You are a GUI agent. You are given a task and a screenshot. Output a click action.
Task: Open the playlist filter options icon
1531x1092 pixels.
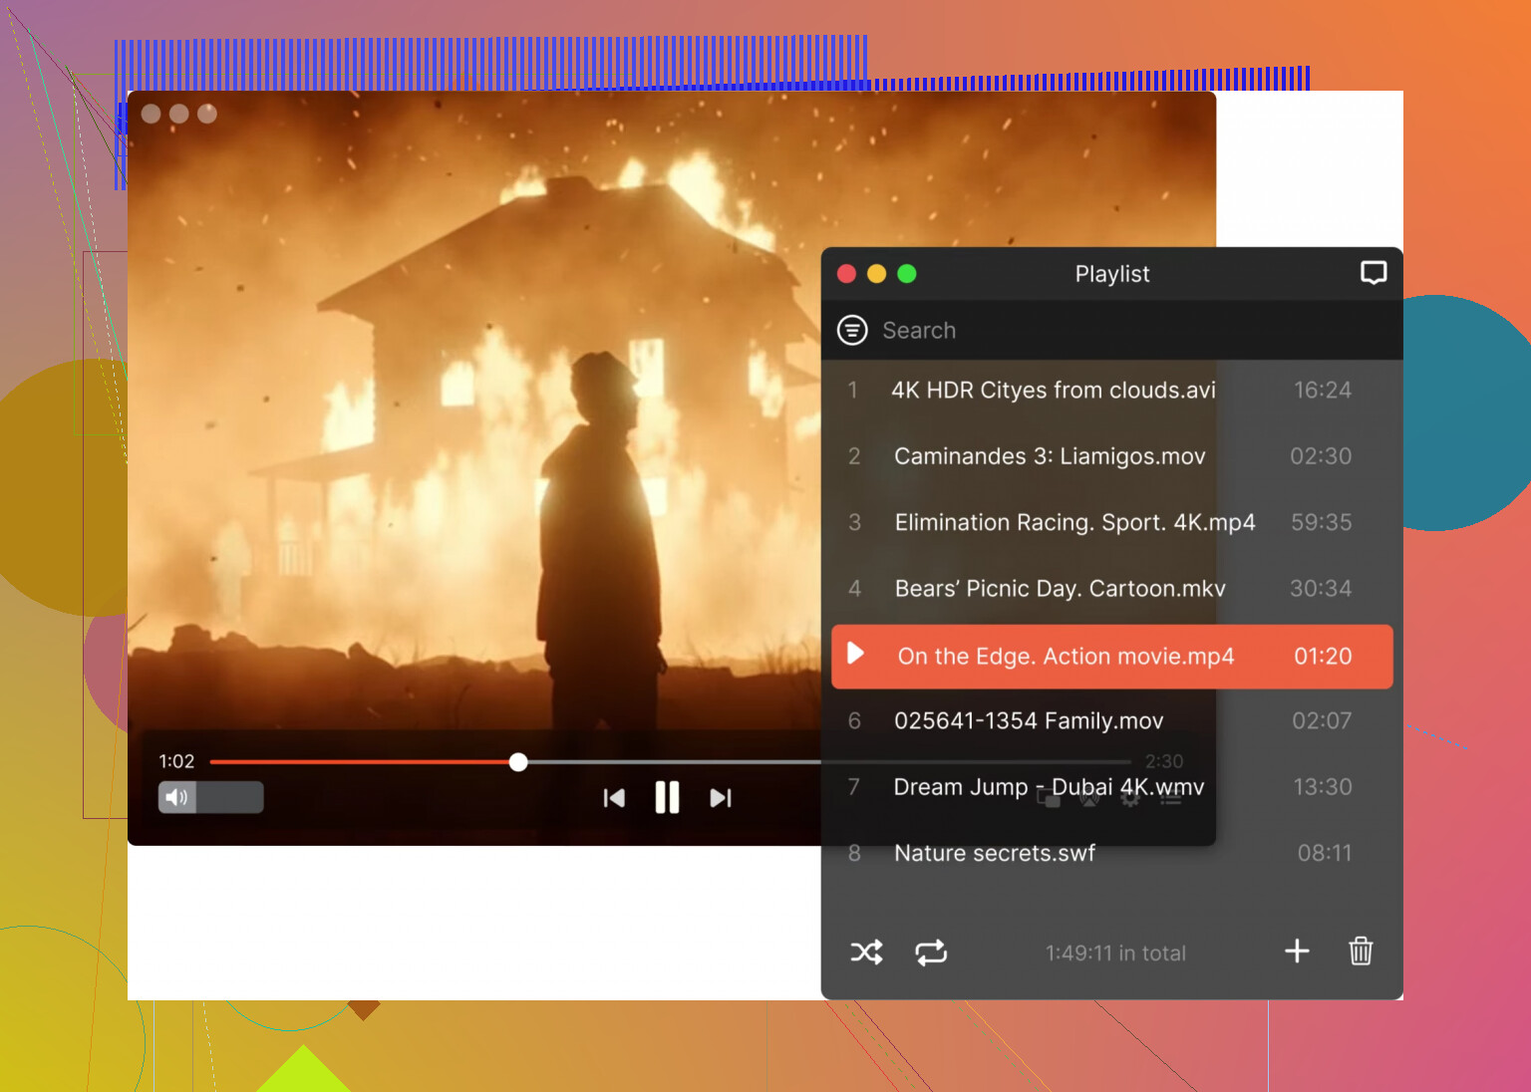852,330
